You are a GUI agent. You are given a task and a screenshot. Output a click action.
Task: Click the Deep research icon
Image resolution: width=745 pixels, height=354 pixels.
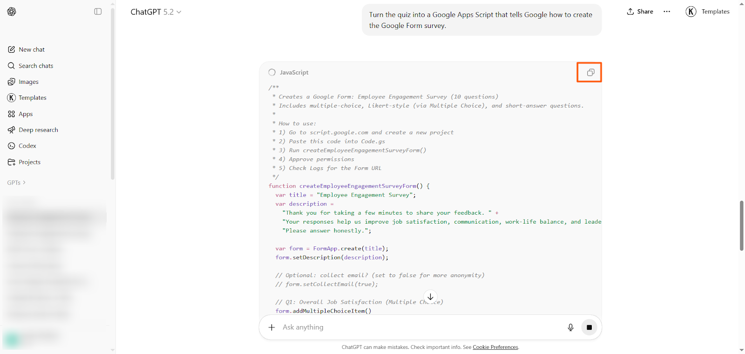pyautogui.click(x=12, y=130)
